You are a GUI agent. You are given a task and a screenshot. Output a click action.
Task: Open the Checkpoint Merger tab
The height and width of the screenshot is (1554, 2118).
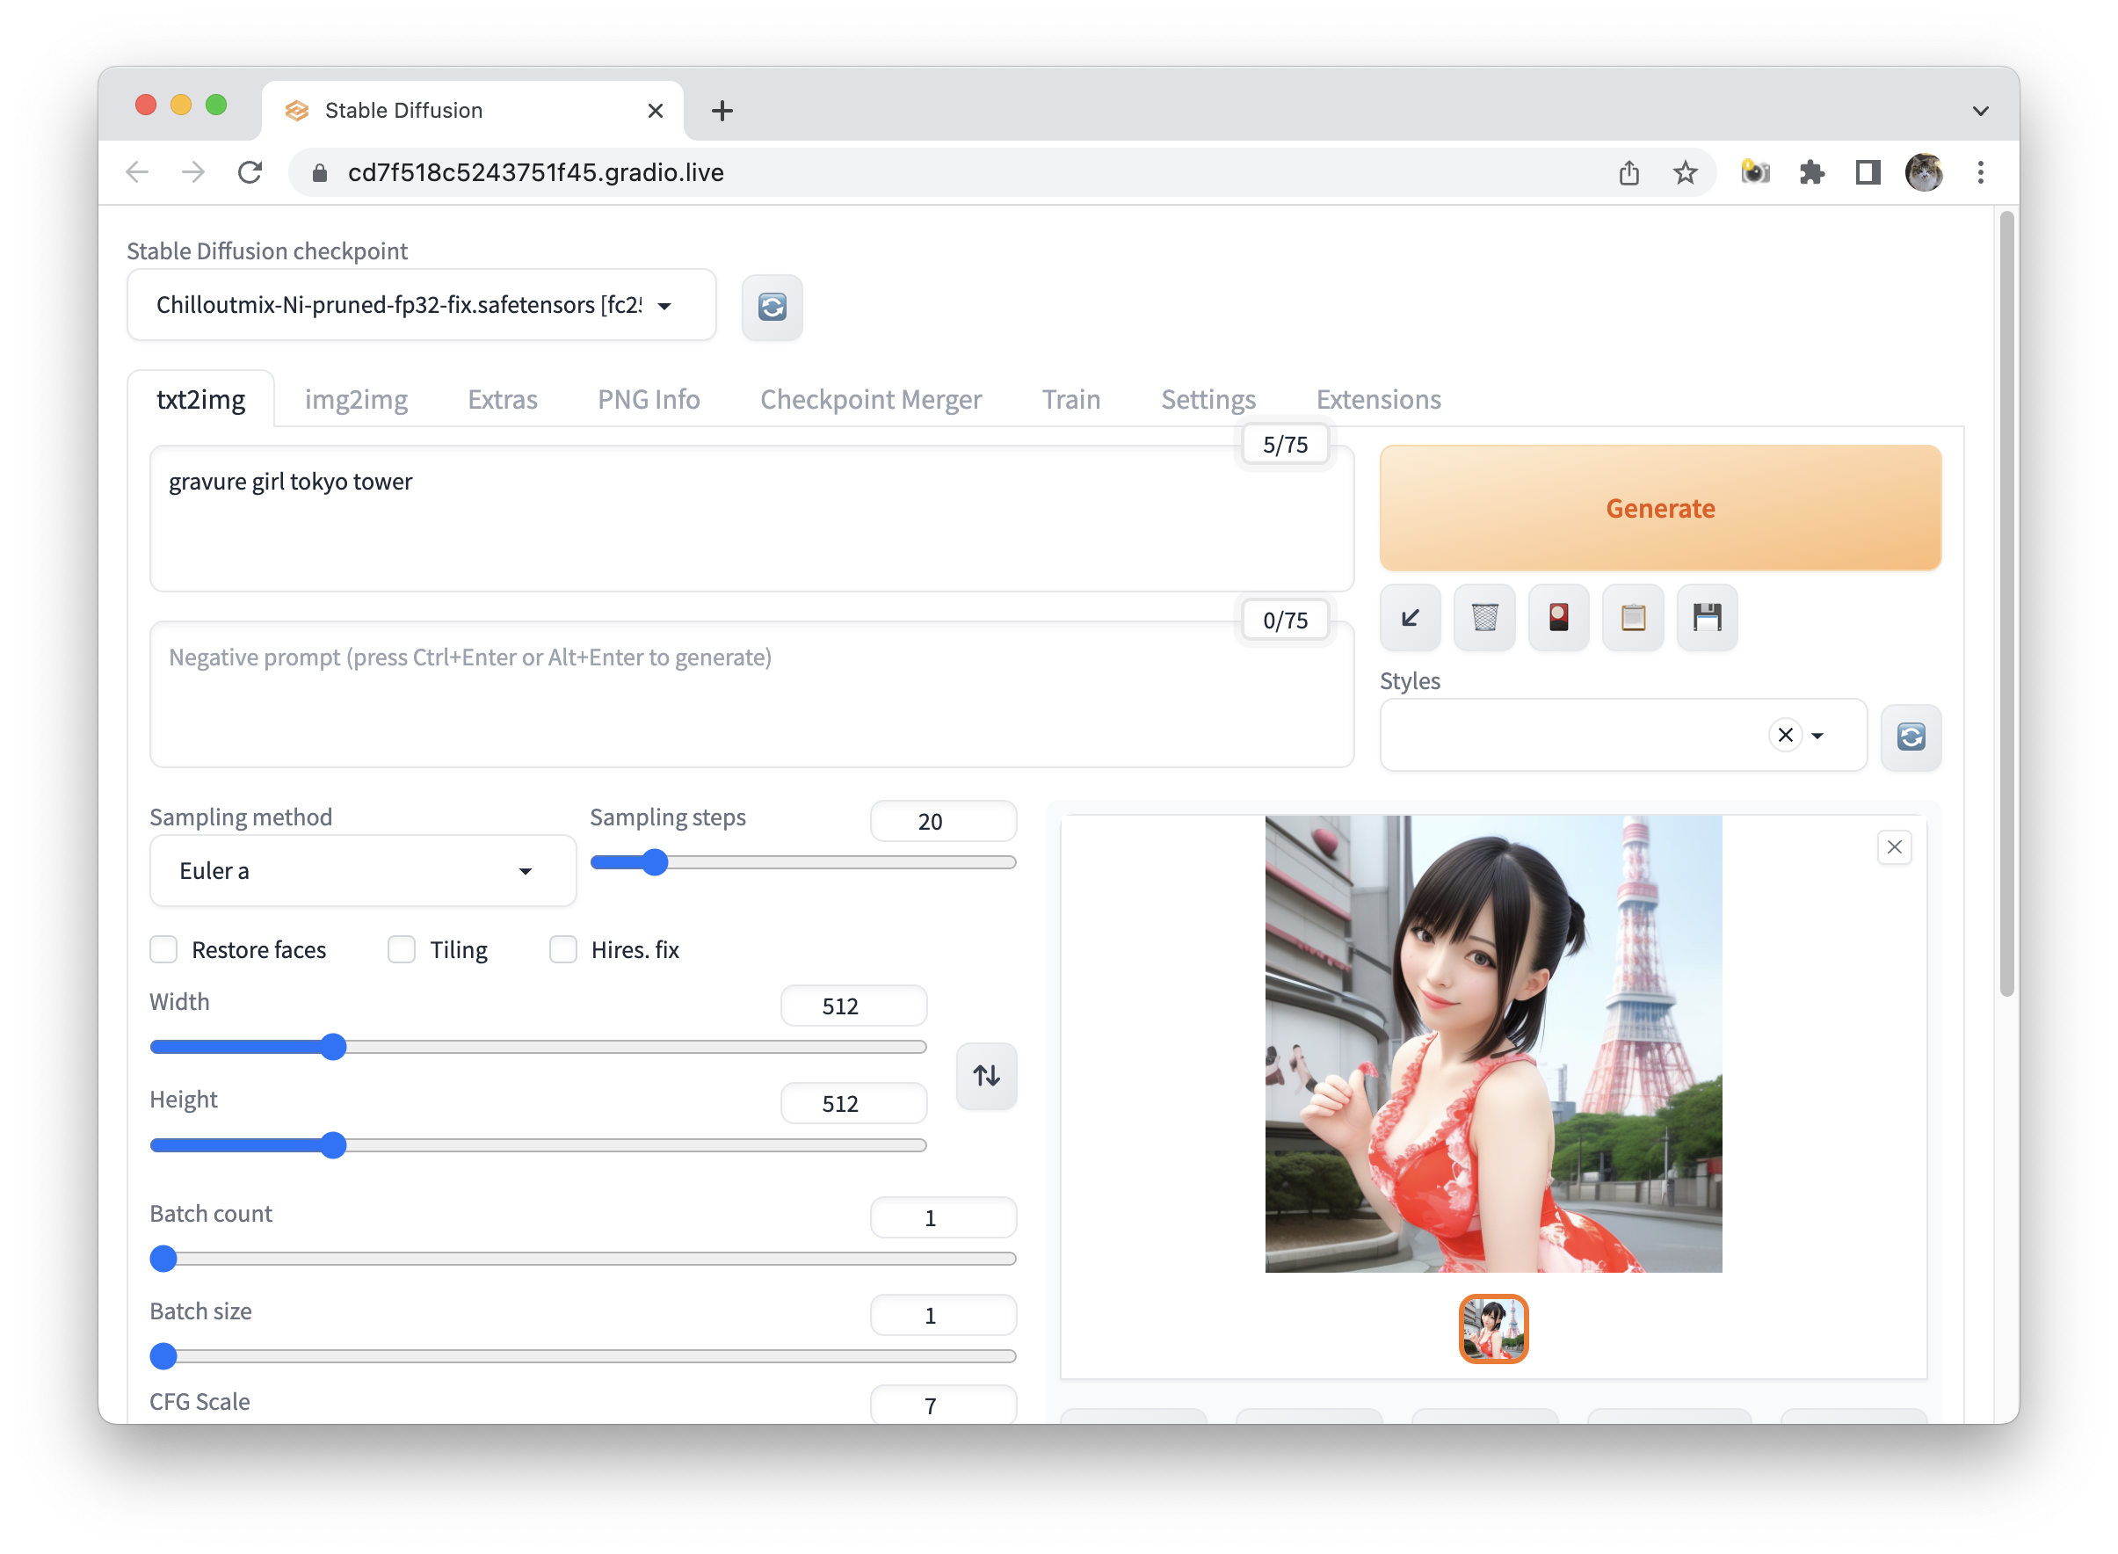click(x=870, y=399)
